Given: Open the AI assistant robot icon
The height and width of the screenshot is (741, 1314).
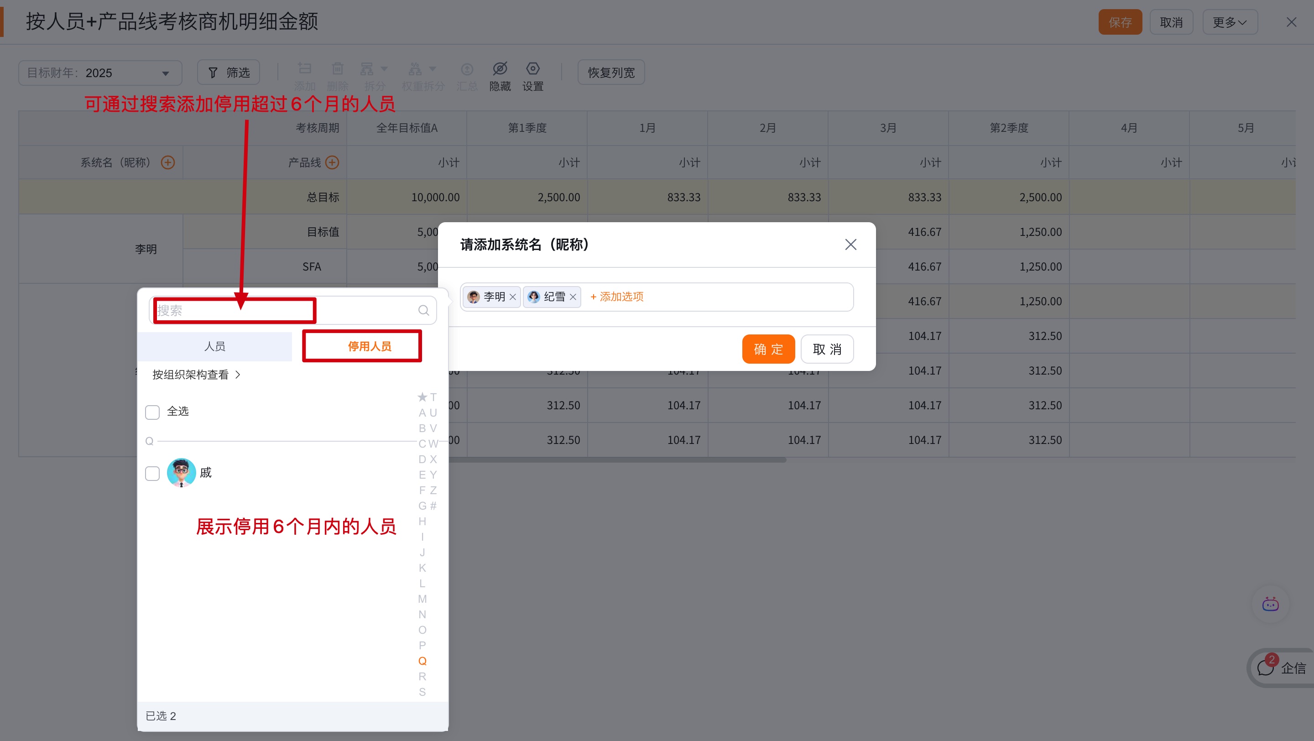Looking at the screenshot, I should click(x=1270, y=605).
